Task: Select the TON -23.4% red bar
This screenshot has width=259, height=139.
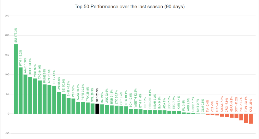Action: [246, 118]
